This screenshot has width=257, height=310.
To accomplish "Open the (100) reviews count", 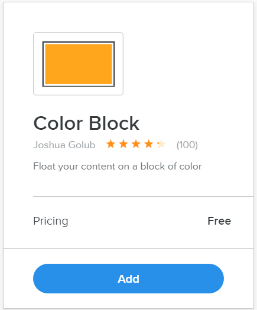I will pos(187,145).
